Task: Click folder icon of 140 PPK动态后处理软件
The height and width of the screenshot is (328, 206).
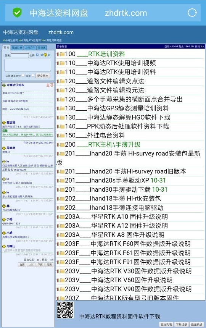Action: click(x=62, y=126)
